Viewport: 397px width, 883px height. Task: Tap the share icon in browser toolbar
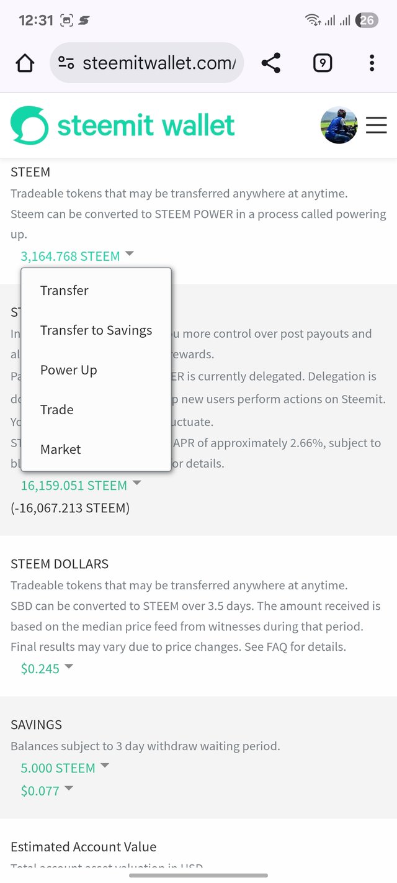tap(270, 63)
